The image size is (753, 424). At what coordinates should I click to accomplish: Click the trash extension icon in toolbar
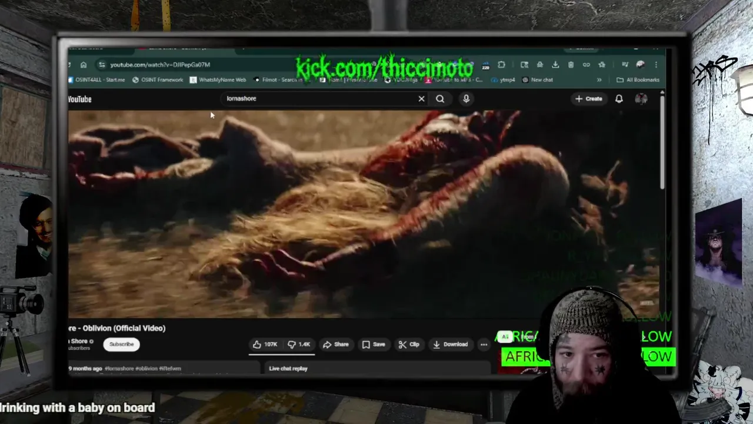tap(571, 65)
